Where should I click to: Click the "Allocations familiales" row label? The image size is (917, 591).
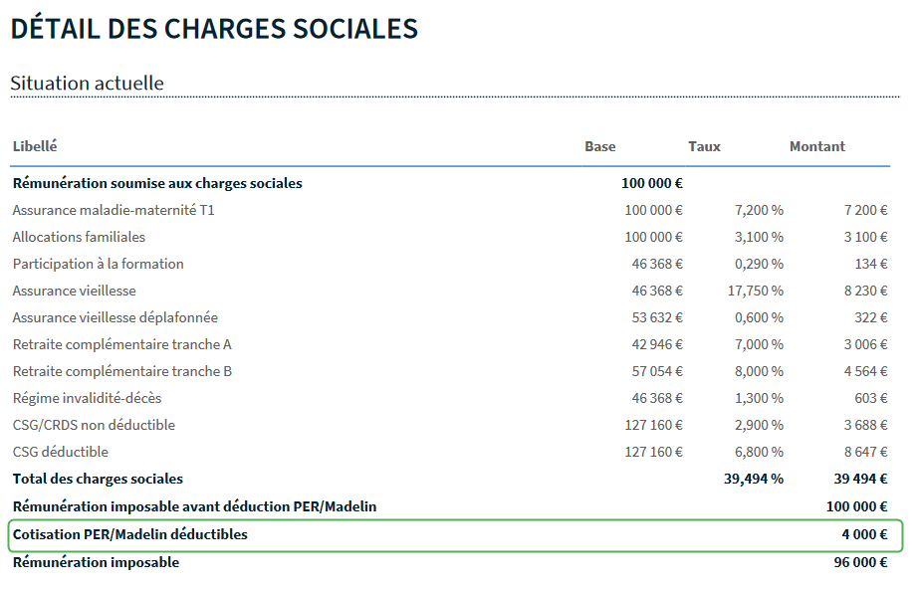pyautogui.click(x=79, y=237)
